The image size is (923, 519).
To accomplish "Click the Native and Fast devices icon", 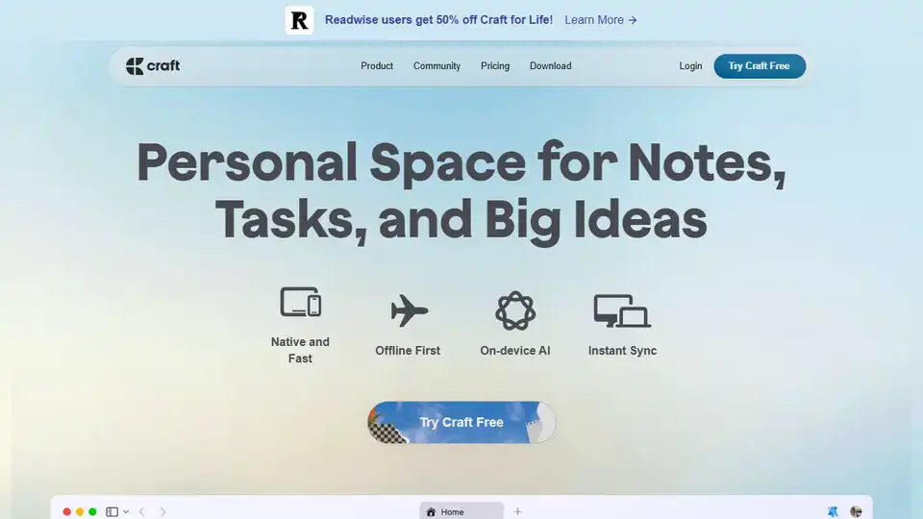I will (x=300, y=302).
